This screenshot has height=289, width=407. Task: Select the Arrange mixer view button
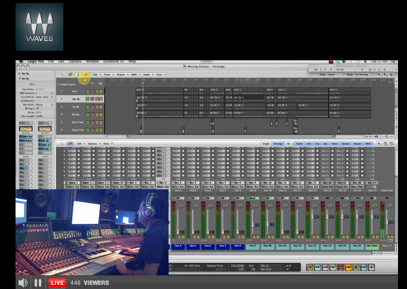click(278, 143)
